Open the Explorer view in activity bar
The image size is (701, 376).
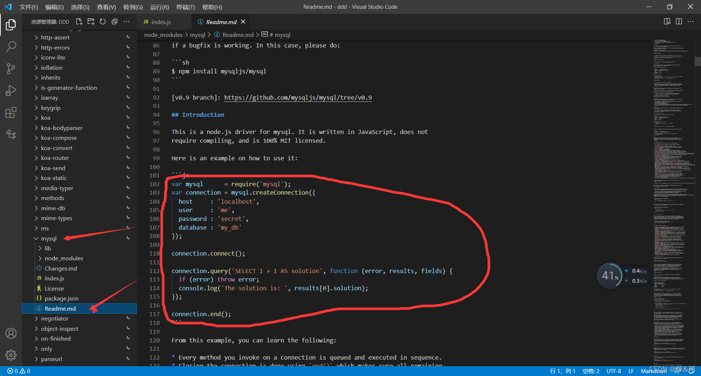pyautogui.click(x=11, y=24)
